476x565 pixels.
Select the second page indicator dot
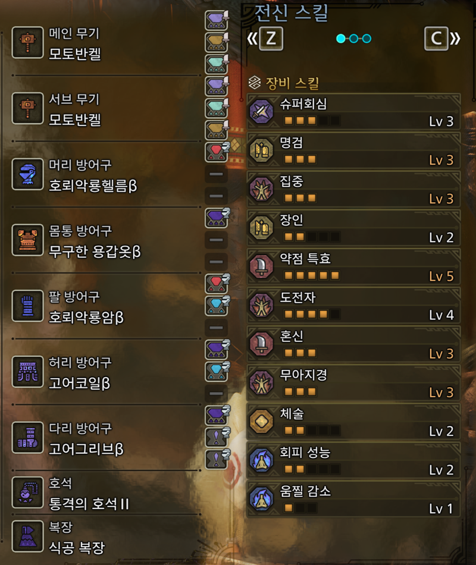coord(354,39)
